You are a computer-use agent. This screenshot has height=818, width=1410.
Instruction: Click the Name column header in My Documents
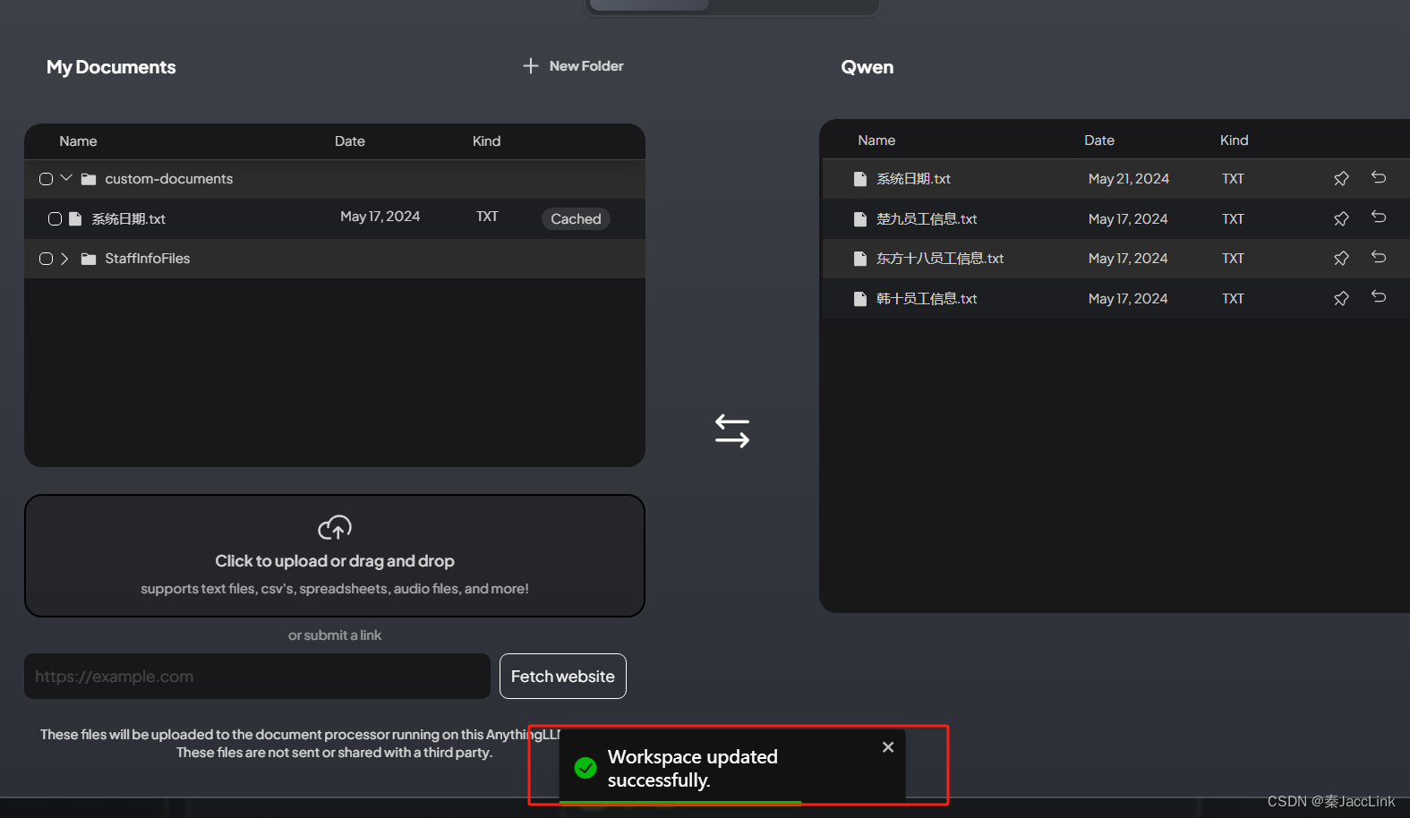[x=78, y=141]
